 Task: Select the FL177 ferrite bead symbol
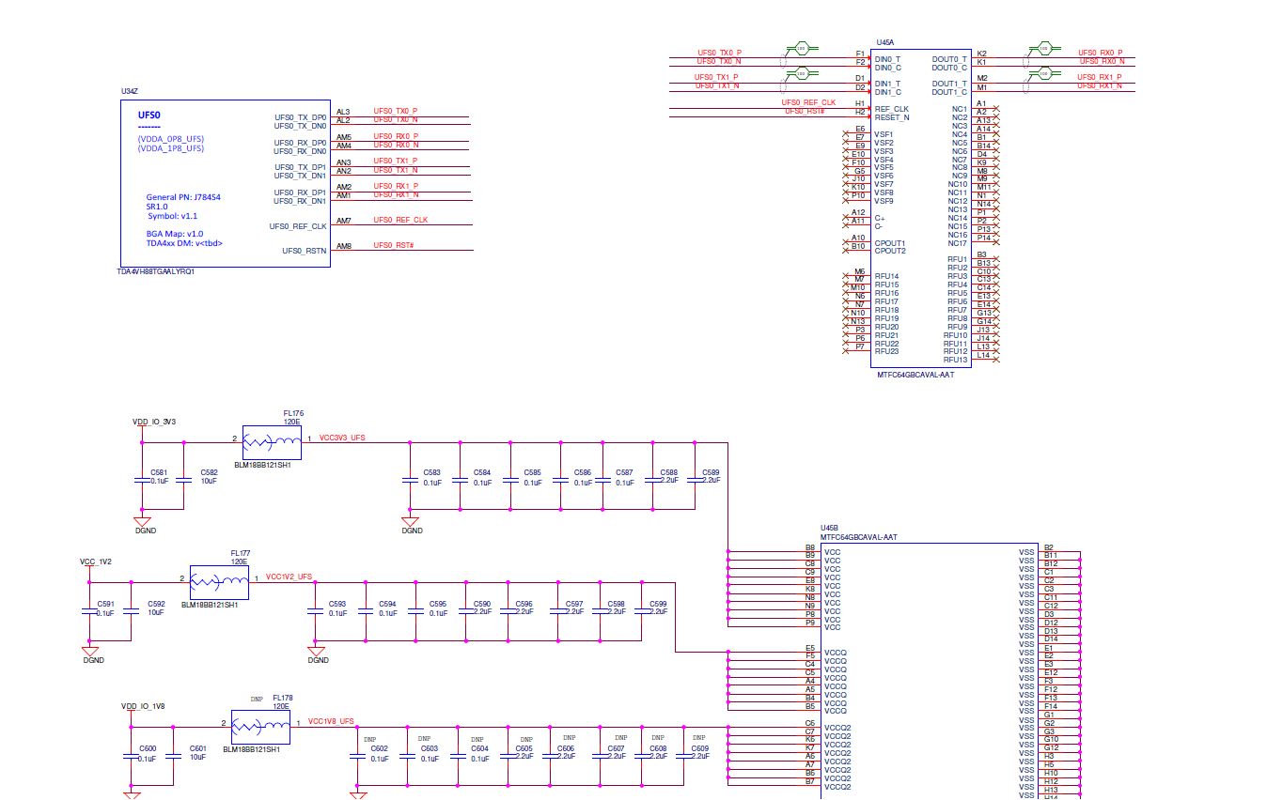tap(218, 580)
